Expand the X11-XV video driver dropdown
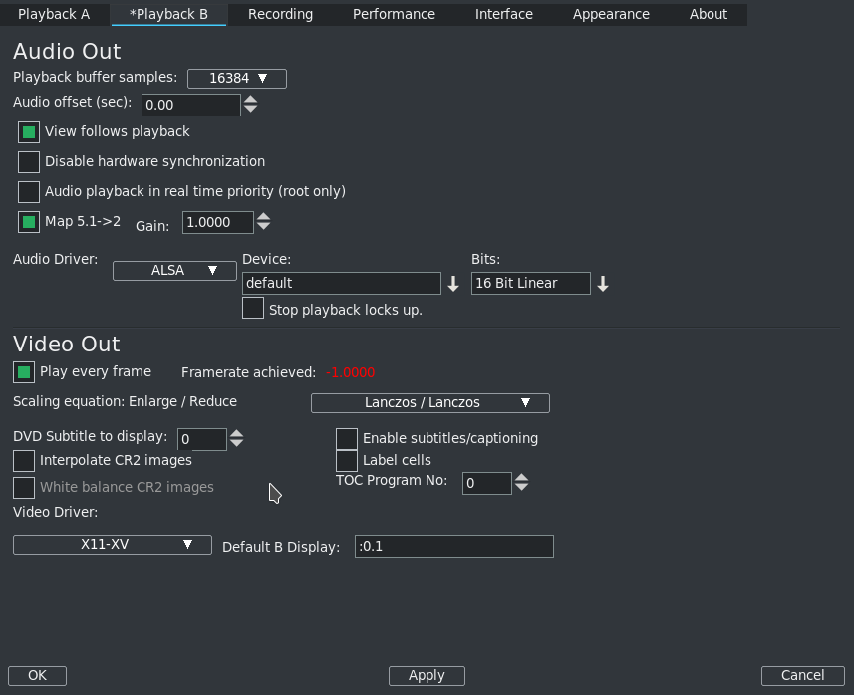Image resolution: width=854 pixels, height=695 pixels. pos(113,545)
